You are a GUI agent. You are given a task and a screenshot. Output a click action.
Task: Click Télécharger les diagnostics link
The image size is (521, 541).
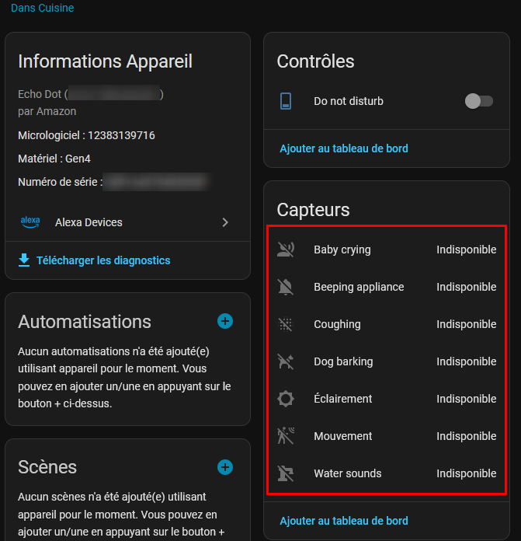tap(103, 260)
